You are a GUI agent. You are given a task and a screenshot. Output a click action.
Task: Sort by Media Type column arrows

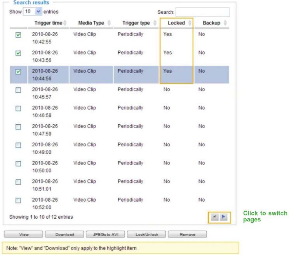109,23
